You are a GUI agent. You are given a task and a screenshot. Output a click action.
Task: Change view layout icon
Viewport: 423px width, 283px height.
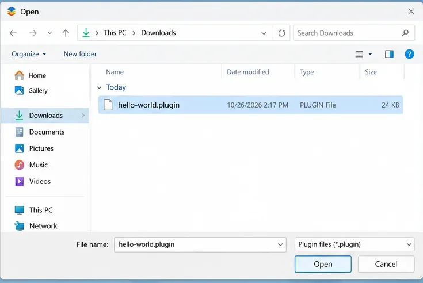(x=359, y=54)
